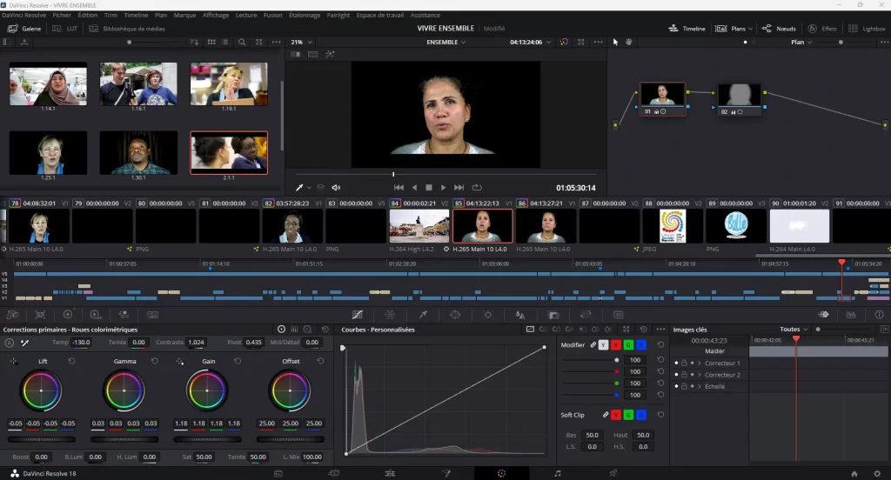Toggle the green curve channel in Modifier

click(x=628, y=345)
